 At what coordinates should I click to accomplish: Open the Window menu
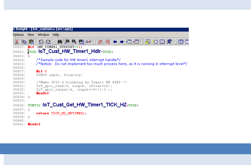pos(43,35)
